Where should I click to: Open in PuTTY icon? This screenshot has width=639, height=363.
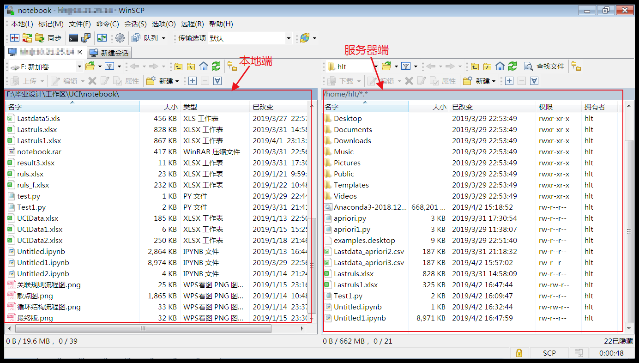pyautogui.click(x=86, y=38)
